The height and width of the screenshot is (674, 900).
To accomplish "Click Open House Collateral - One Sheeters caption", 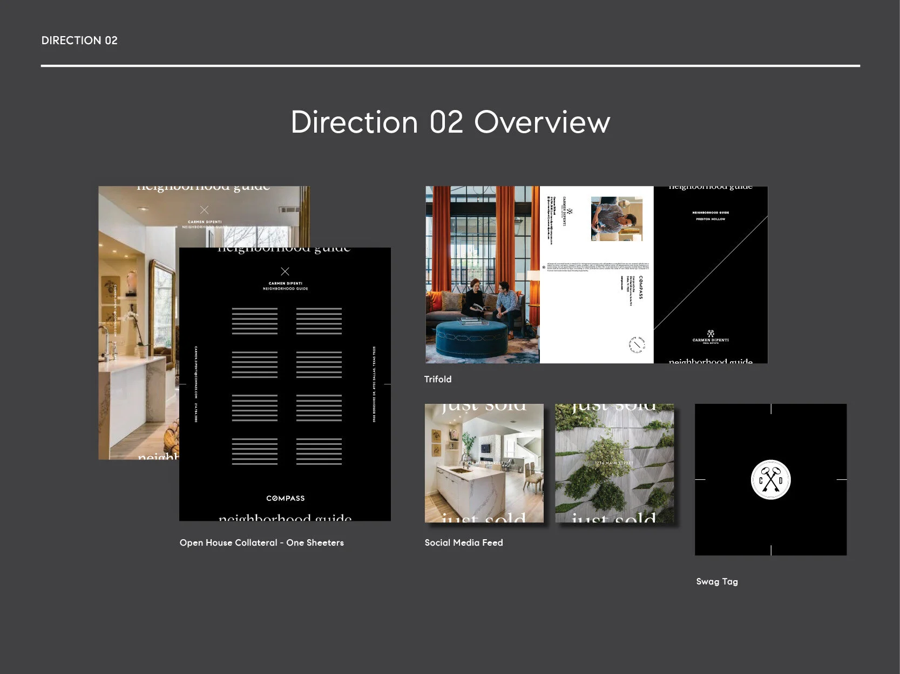I will pyautogui.click(x=261, y=542).
